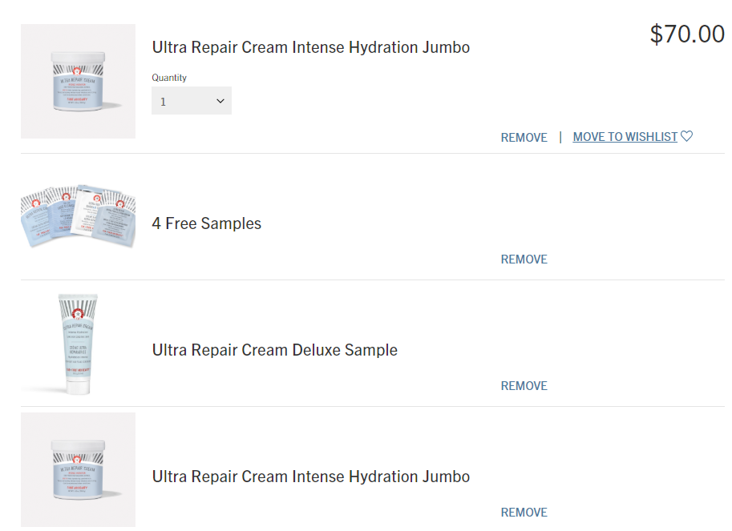This screenshot has height=531, width=732.
Task: Click the Quantity label
Action: (169, 78)
